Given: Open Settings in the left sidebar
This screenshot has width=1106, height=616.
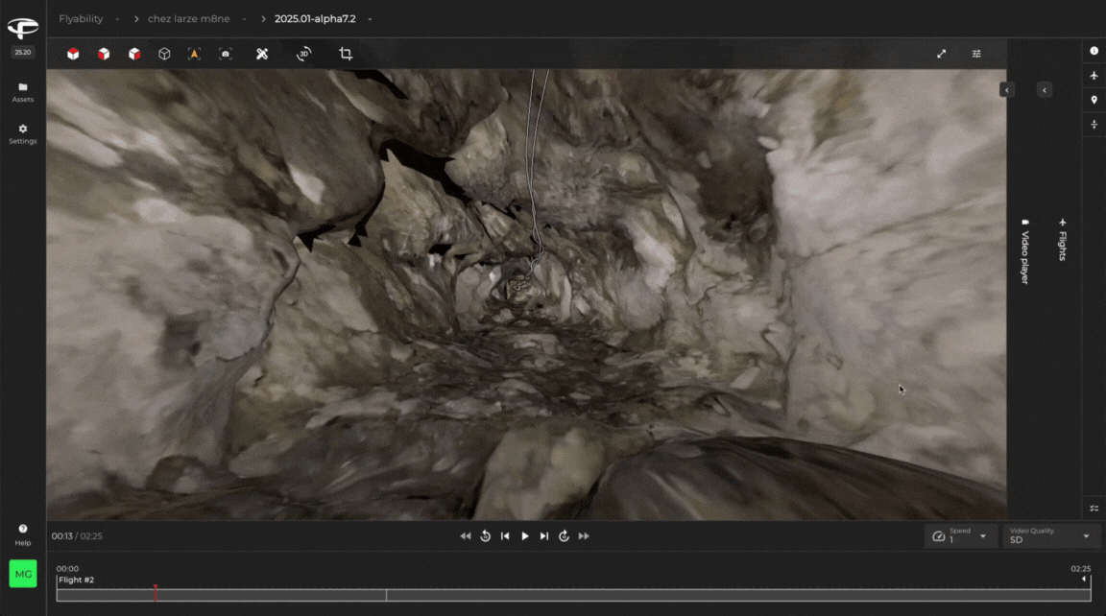Looking at the screenshot, I should 23,133.
